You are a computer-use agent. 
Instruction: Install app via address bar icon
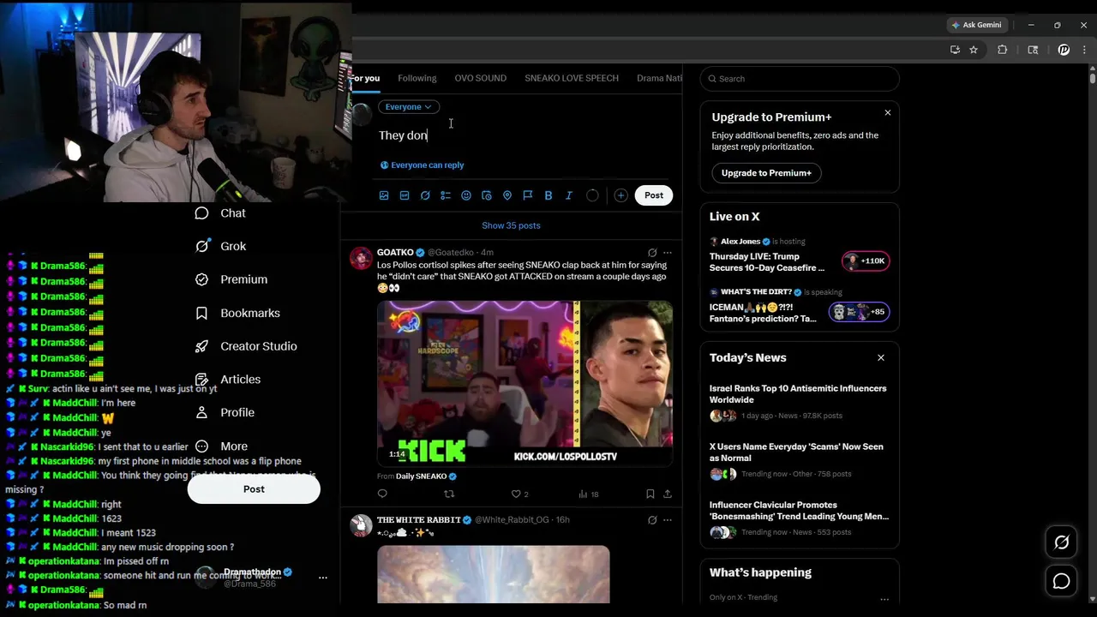(955, 50)
